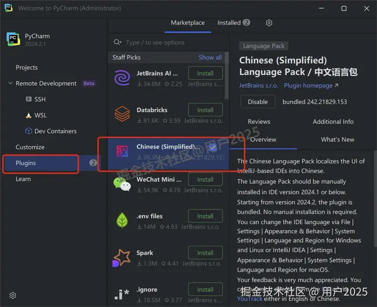This screenshot has height=307, width=377.
Task: Click the Chinese language pack icon
Action: click(x=122, y=151)
